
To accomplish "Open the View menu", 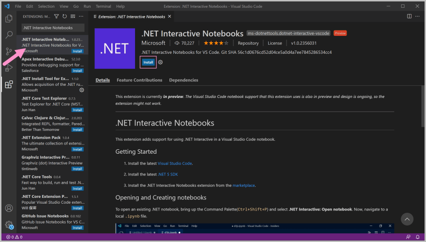I will click(x=64, y=6).
